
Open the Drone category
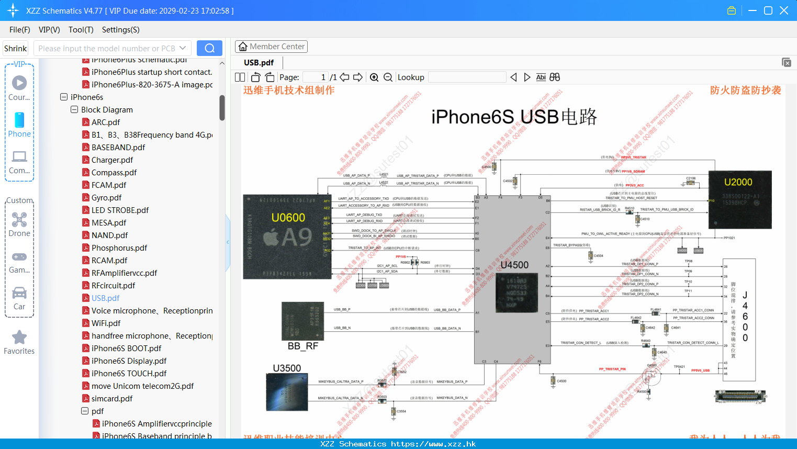[x=19, y=224]
